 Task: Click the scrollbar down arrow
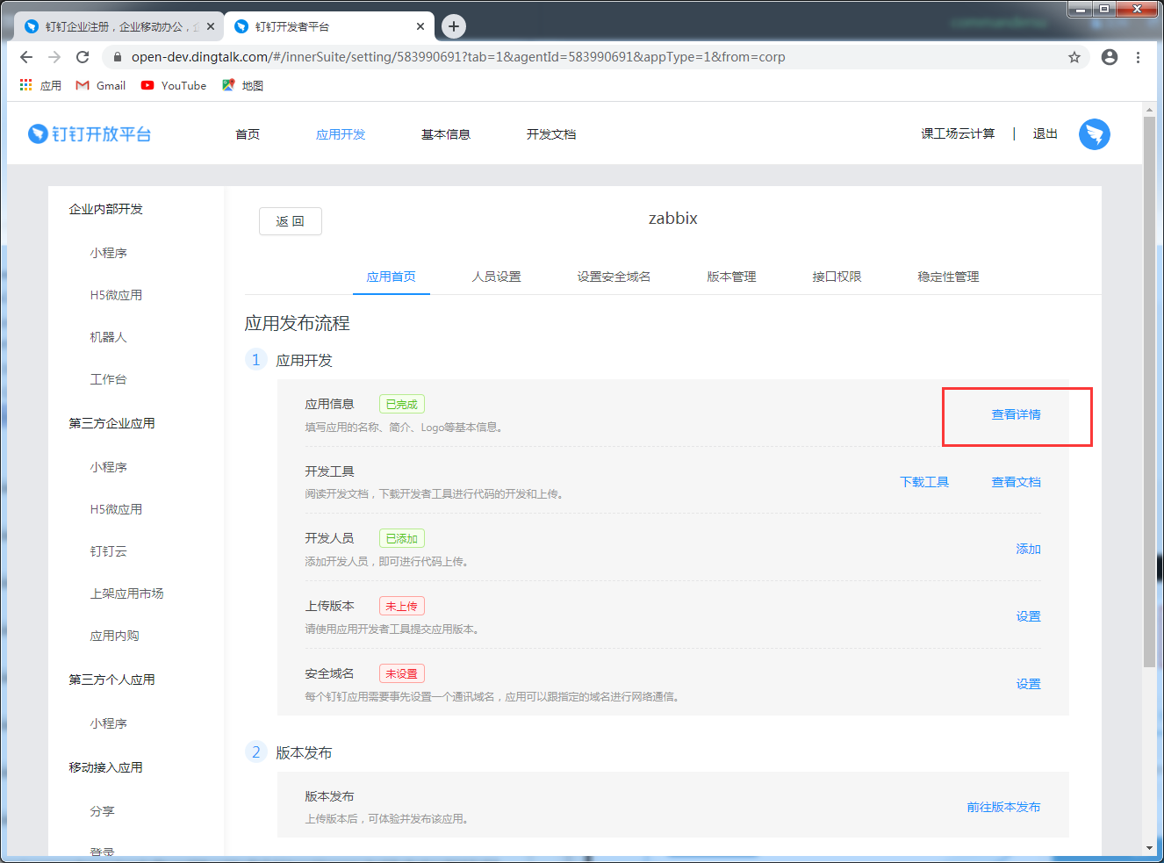pos(1150,849)
